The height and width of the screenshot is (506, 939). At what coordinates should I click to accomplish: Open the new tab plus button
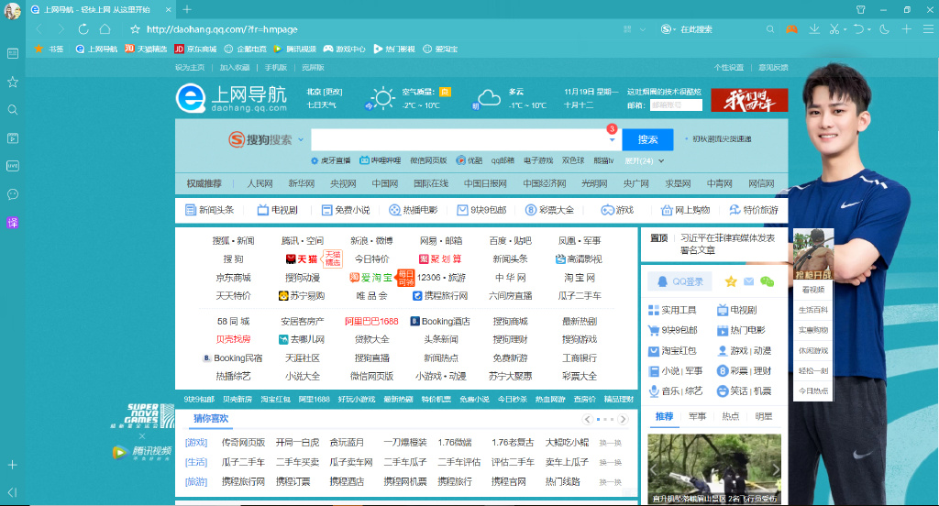coord(187,9)
